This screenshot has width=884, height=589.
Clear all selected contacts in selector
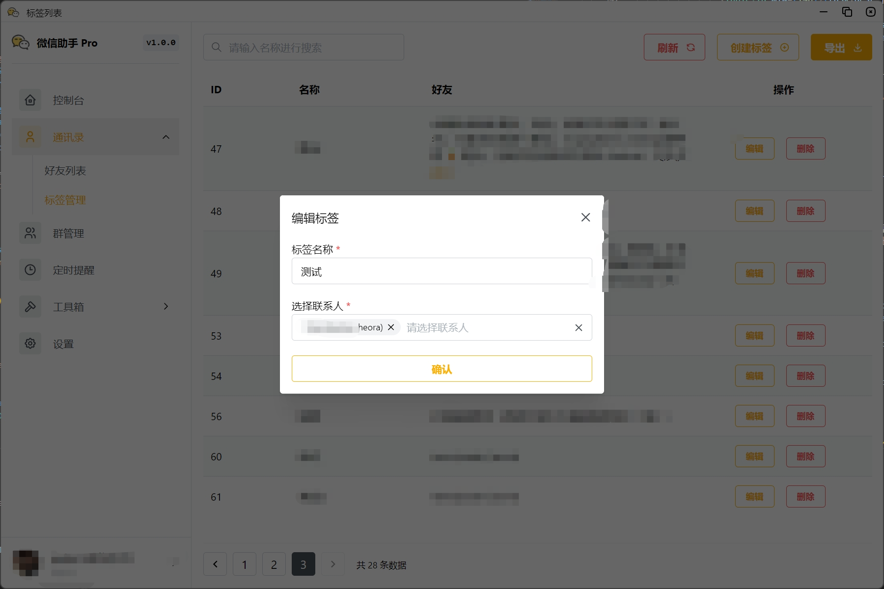point(579,328)
